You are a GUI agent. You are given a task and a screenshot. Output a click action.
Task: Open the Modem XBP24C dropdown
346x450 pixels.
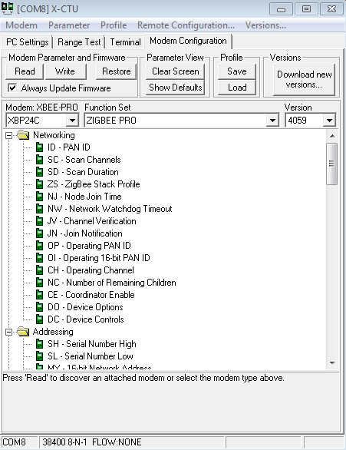tap(72, 121)
